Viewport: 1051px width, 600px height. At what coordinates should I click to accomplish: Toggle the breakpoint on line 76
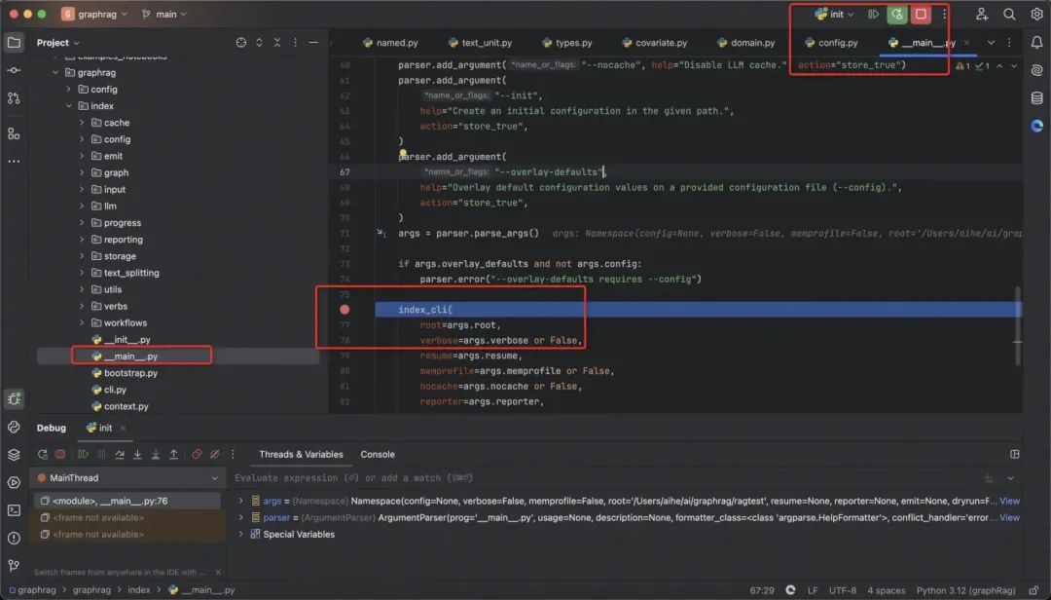point(344,310)
